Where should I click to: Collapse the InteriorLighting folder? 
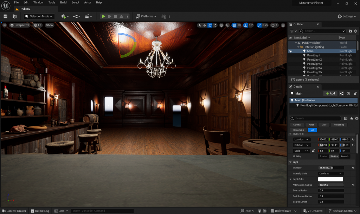coord(298,47)
